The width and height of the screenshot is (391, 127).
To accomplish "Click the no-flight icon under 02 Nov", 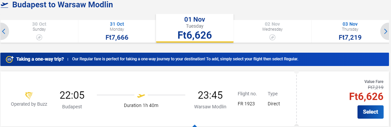I will click(x=272, y=37).
